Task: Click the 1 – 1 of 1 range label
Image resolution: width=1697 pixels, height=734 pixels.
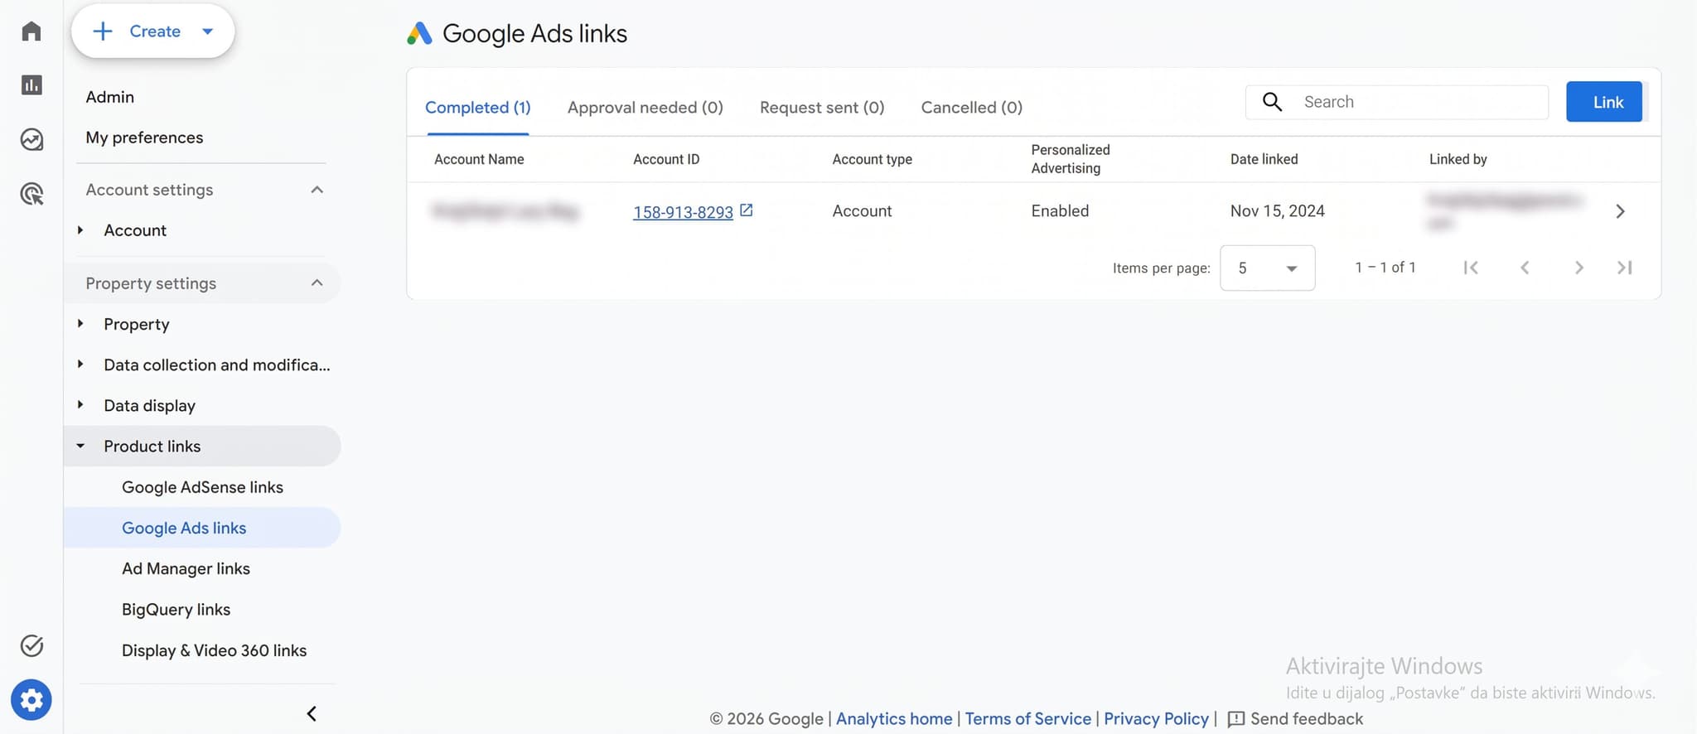Action: click(x=1385, y=268)
